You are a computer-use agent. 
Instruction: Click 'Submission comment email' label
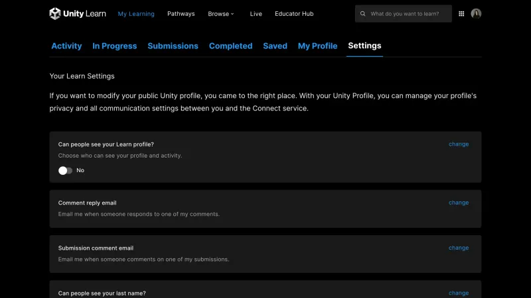point(96,248)
